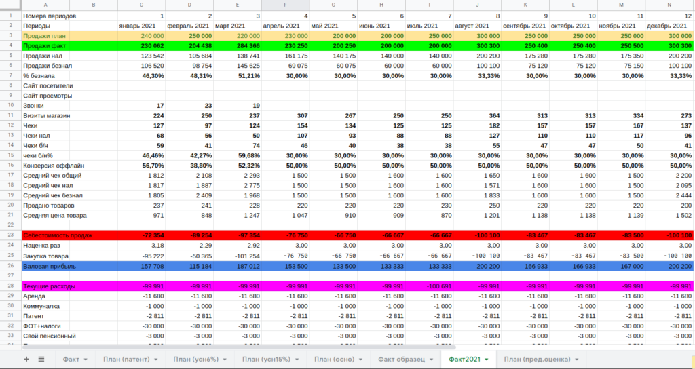Click the horizontal scrollbar thumb
The image size is (695, 369).
(240, 347)
